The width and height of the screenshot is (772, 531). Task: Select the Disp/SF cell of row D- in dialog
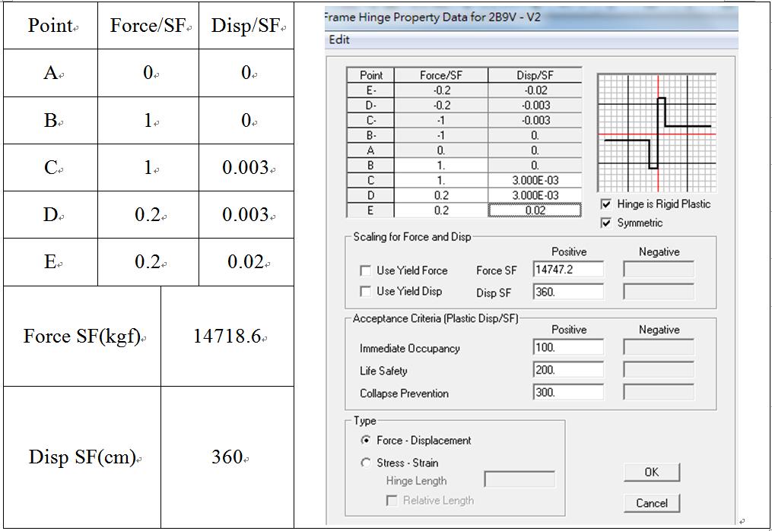pos(535,106)
